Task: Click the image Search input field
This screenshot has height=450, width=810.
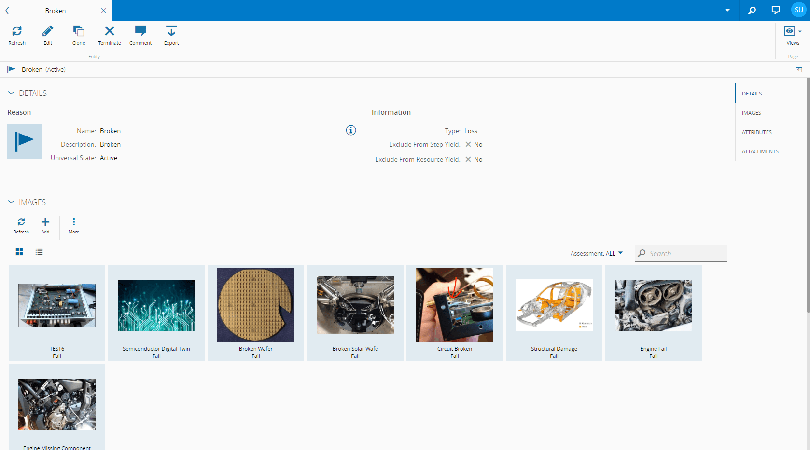Action: click(685, 253)
